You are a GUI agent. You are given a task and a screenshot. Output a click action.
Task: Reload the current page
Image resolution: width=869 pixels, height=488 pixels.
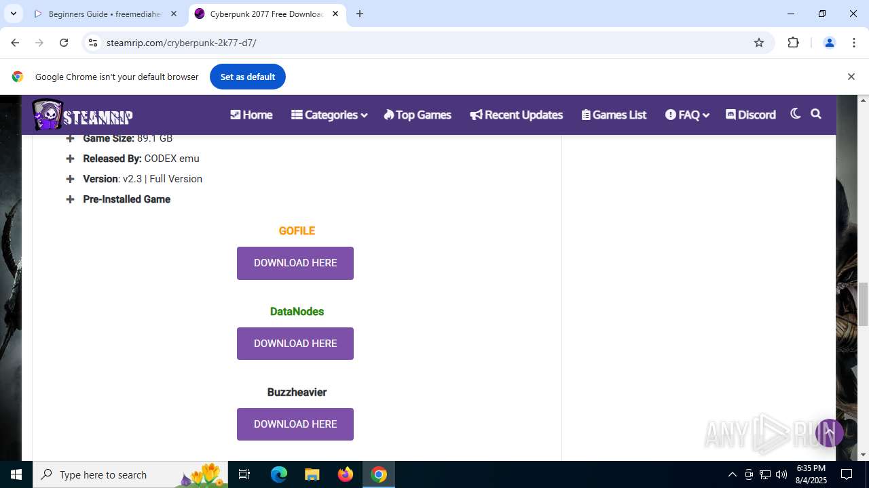(x=64, y=43)
